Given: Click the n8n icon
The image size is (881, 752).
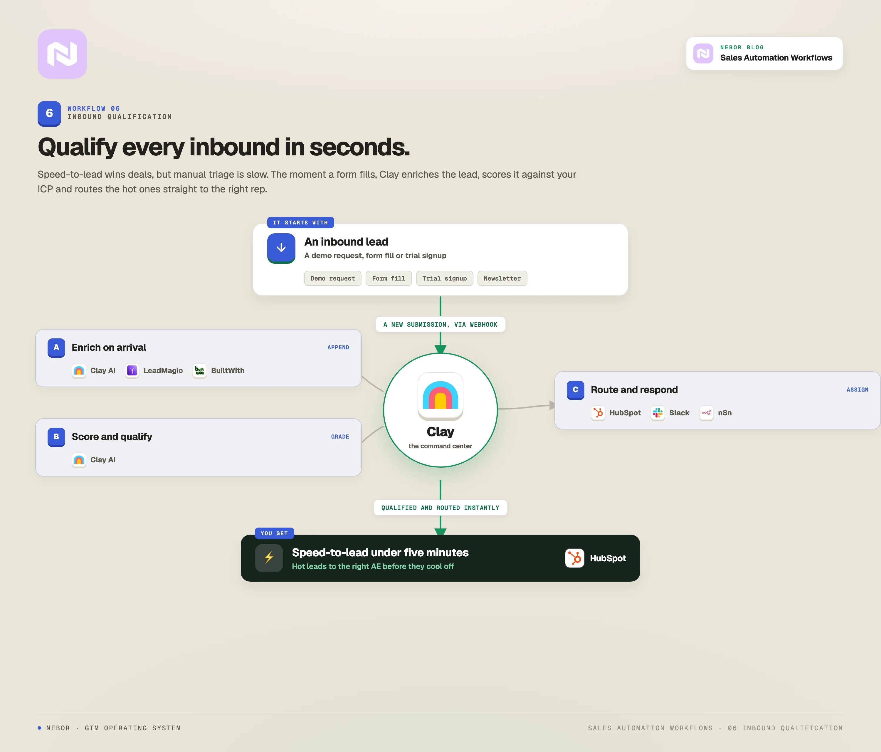Looking at the screenshot, I should click(707, 413).
